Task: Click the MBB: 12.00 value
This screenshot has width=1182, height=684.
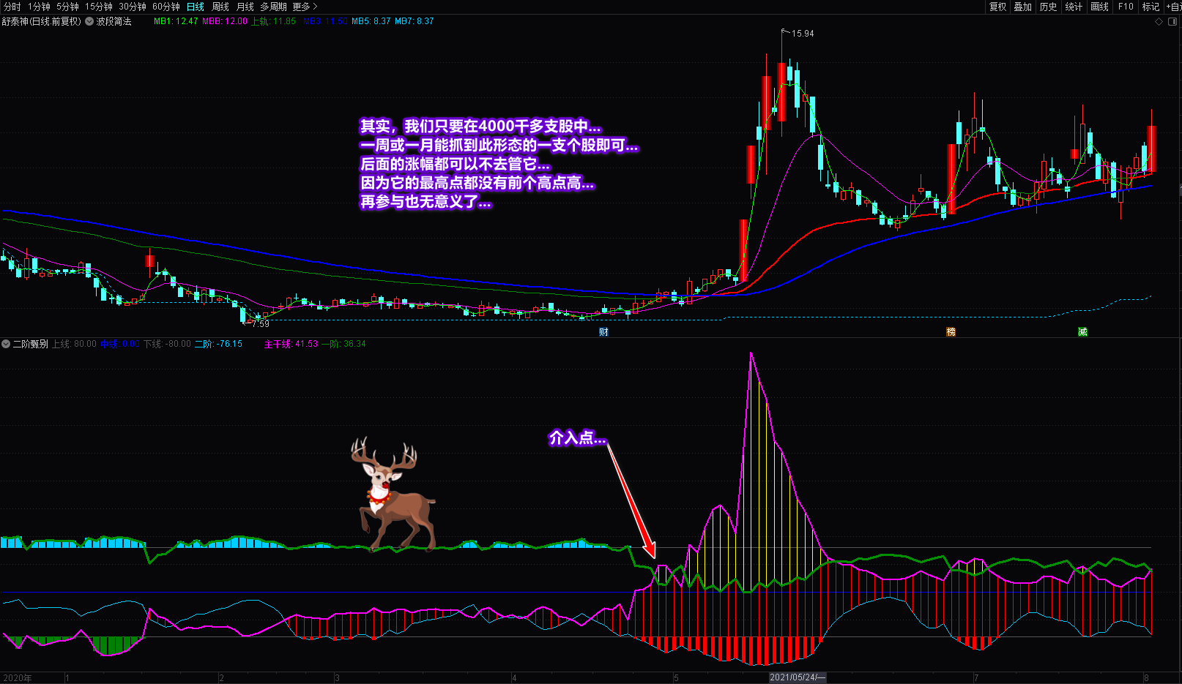Action: (x=225, y=21)
